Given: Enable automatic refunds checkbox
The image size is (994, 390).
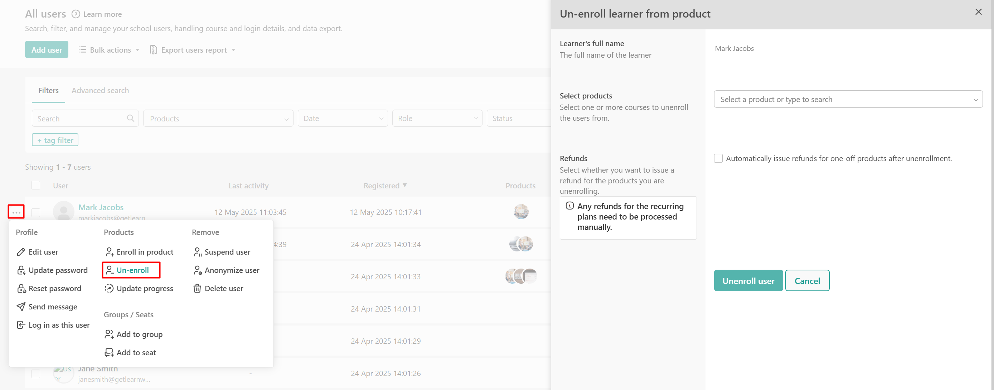Looking at the screenshot, I should click(x=718, y=158).
